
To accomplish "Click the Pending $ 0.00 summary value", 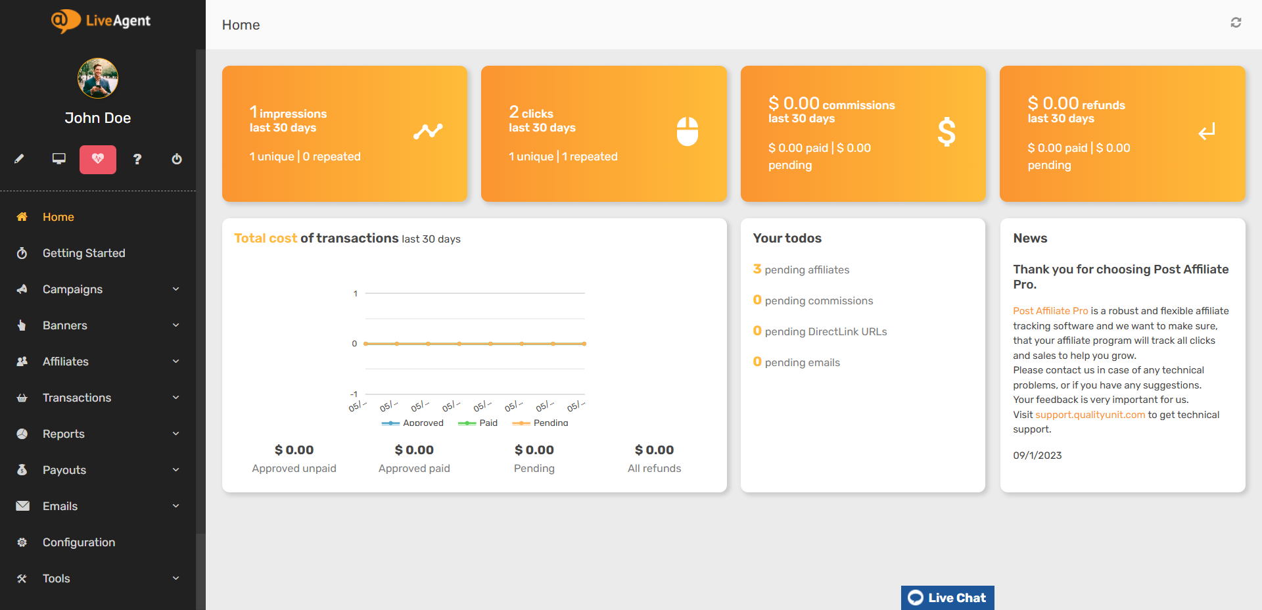I will click(x=534, y=450).
